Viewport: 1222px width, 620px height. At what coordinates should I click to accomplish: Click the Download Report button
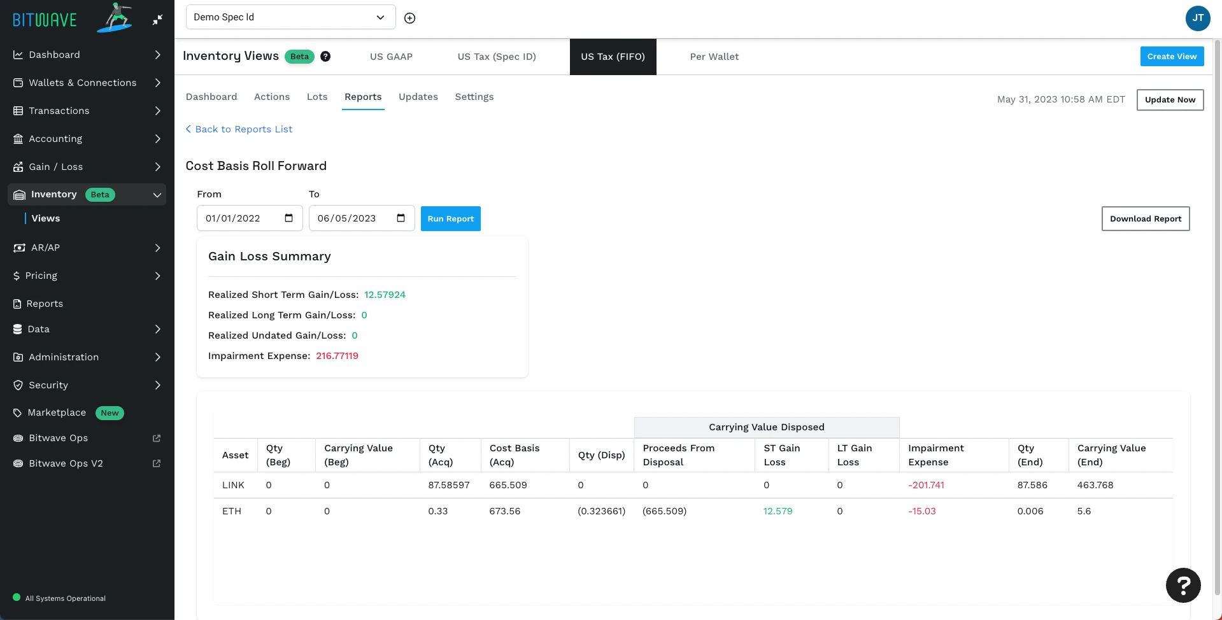(x=1146, y=218)
